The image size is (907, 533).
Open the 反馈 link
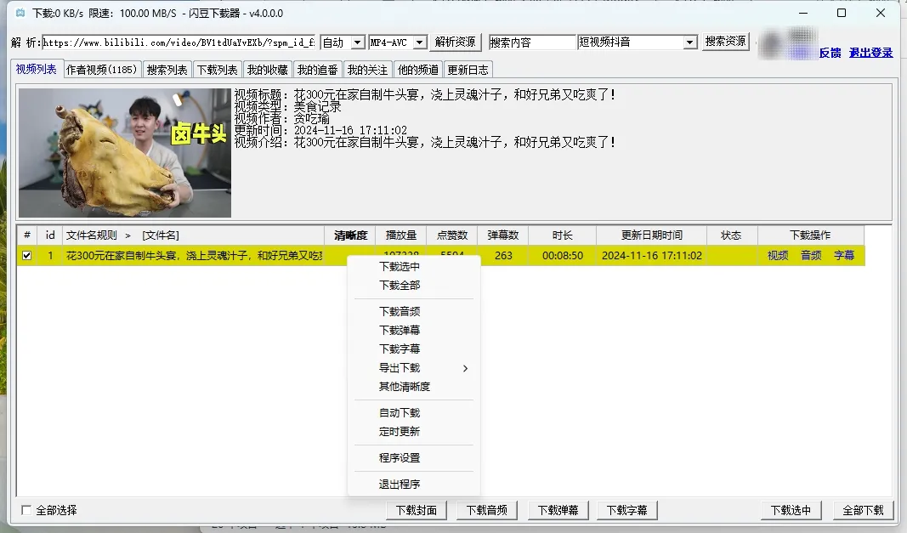830,53
